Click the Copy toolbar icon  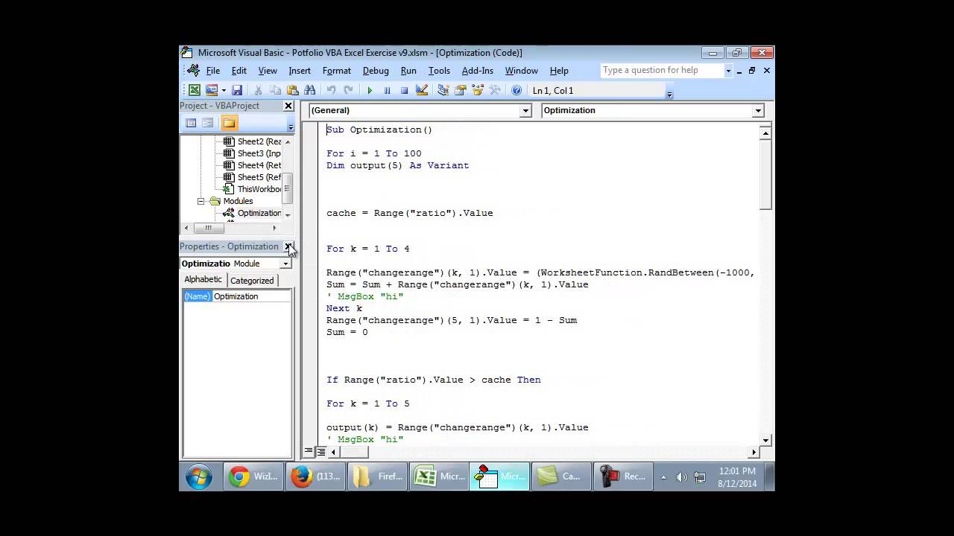pyautogui.click(x=275, y=90)
